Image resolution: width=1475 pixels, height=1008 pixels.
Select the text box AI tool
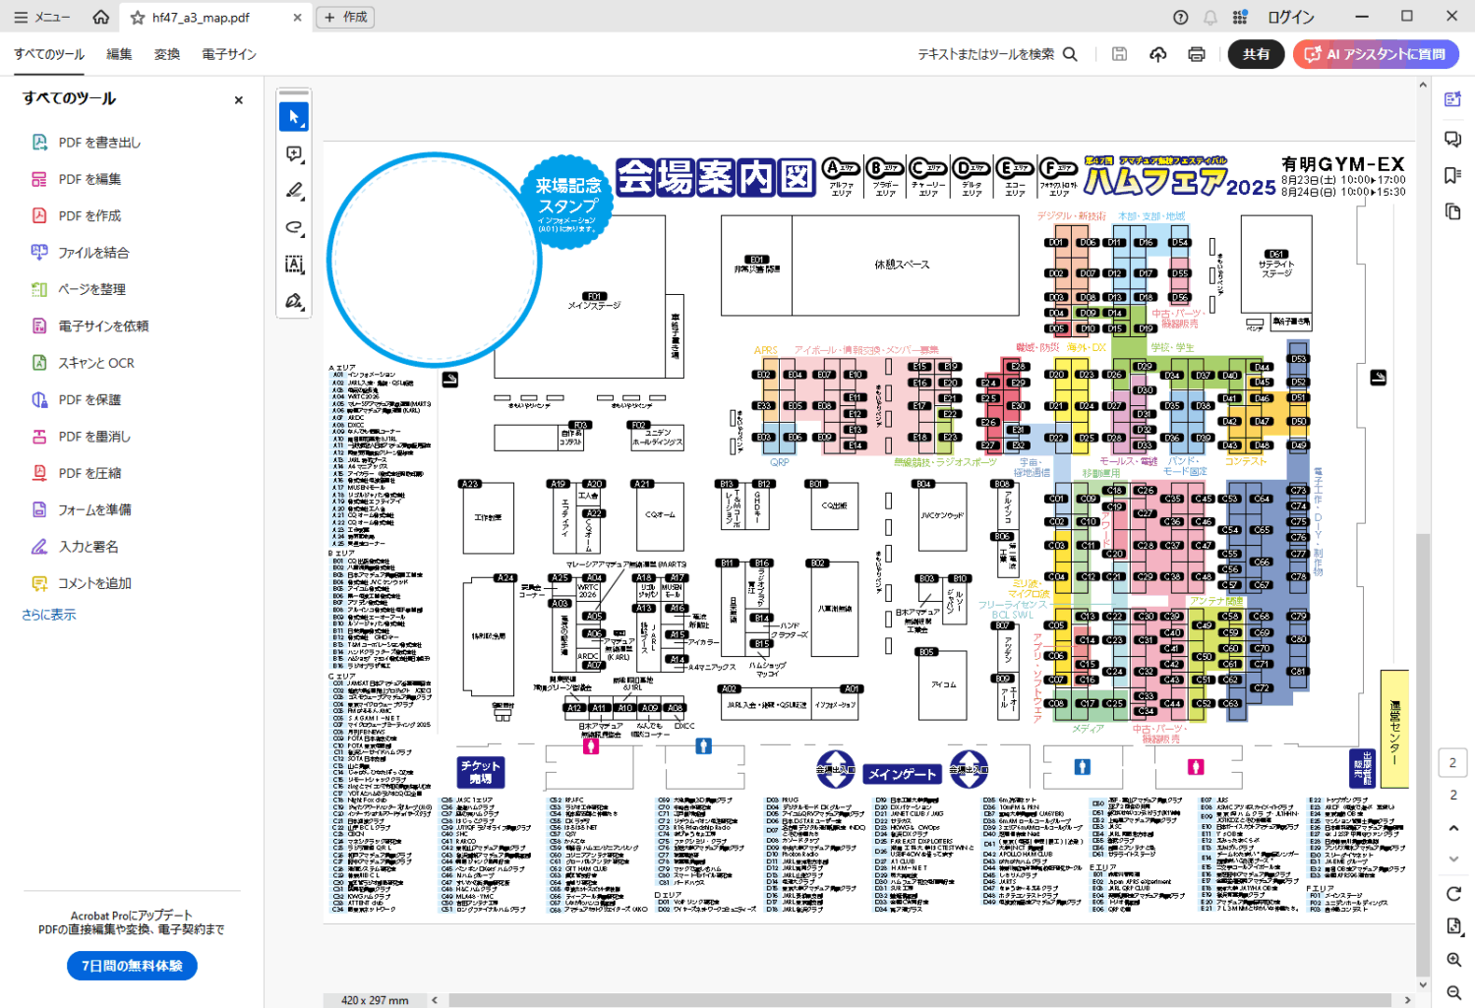pos(293,265)
